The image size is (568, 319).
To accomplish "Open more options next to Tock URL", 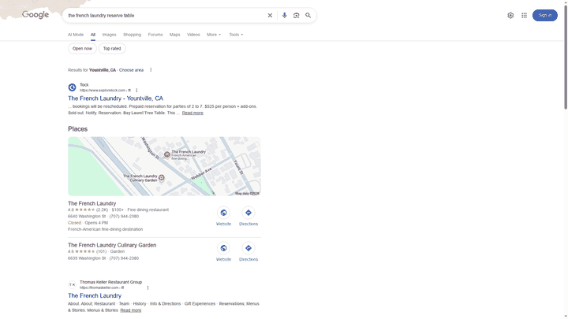I will [136, 91].
